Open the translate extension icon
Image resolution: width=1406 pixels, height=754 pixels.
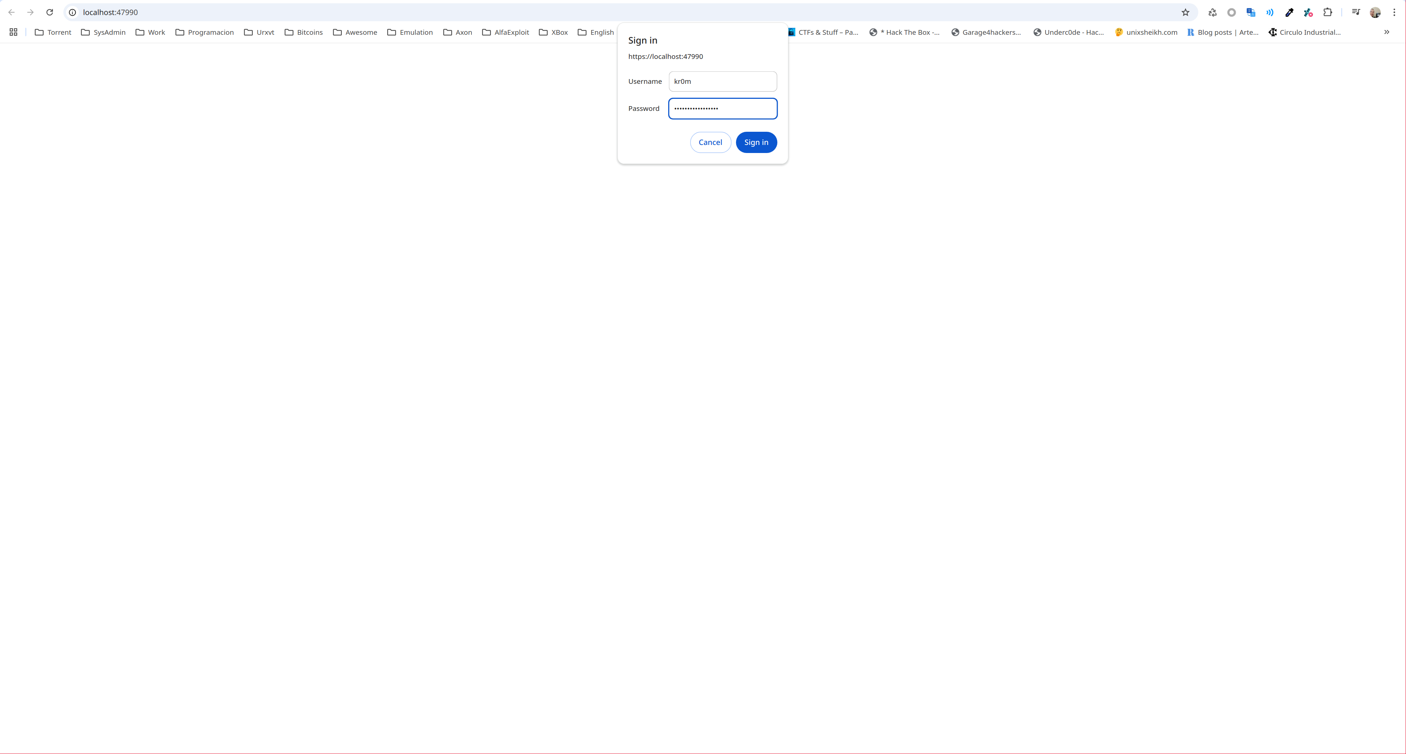1250,12
